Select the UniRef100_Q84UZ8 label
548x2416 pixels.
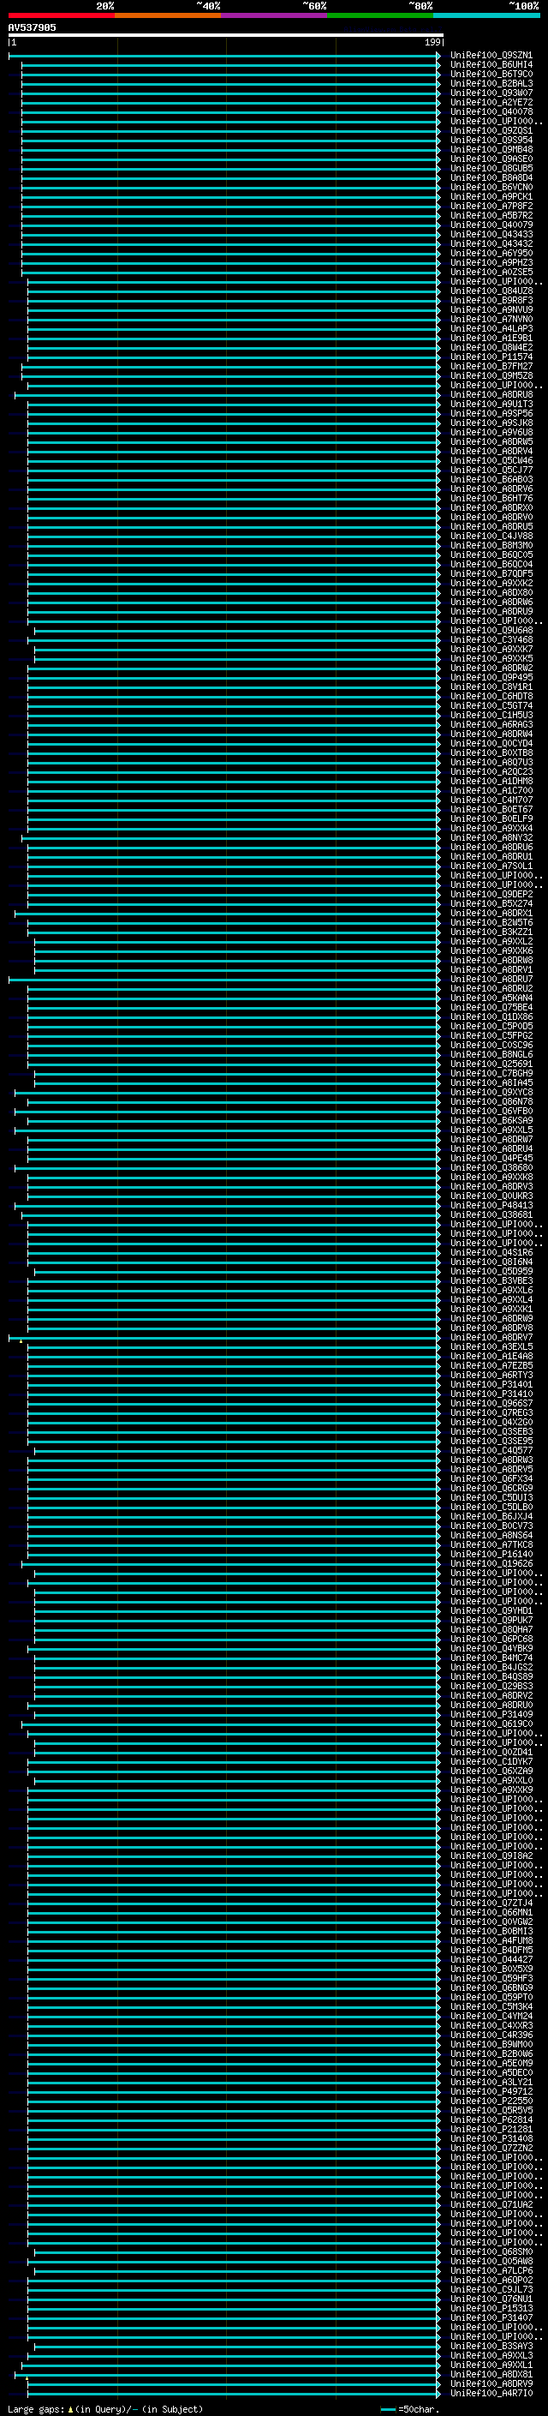pos(491,291)
